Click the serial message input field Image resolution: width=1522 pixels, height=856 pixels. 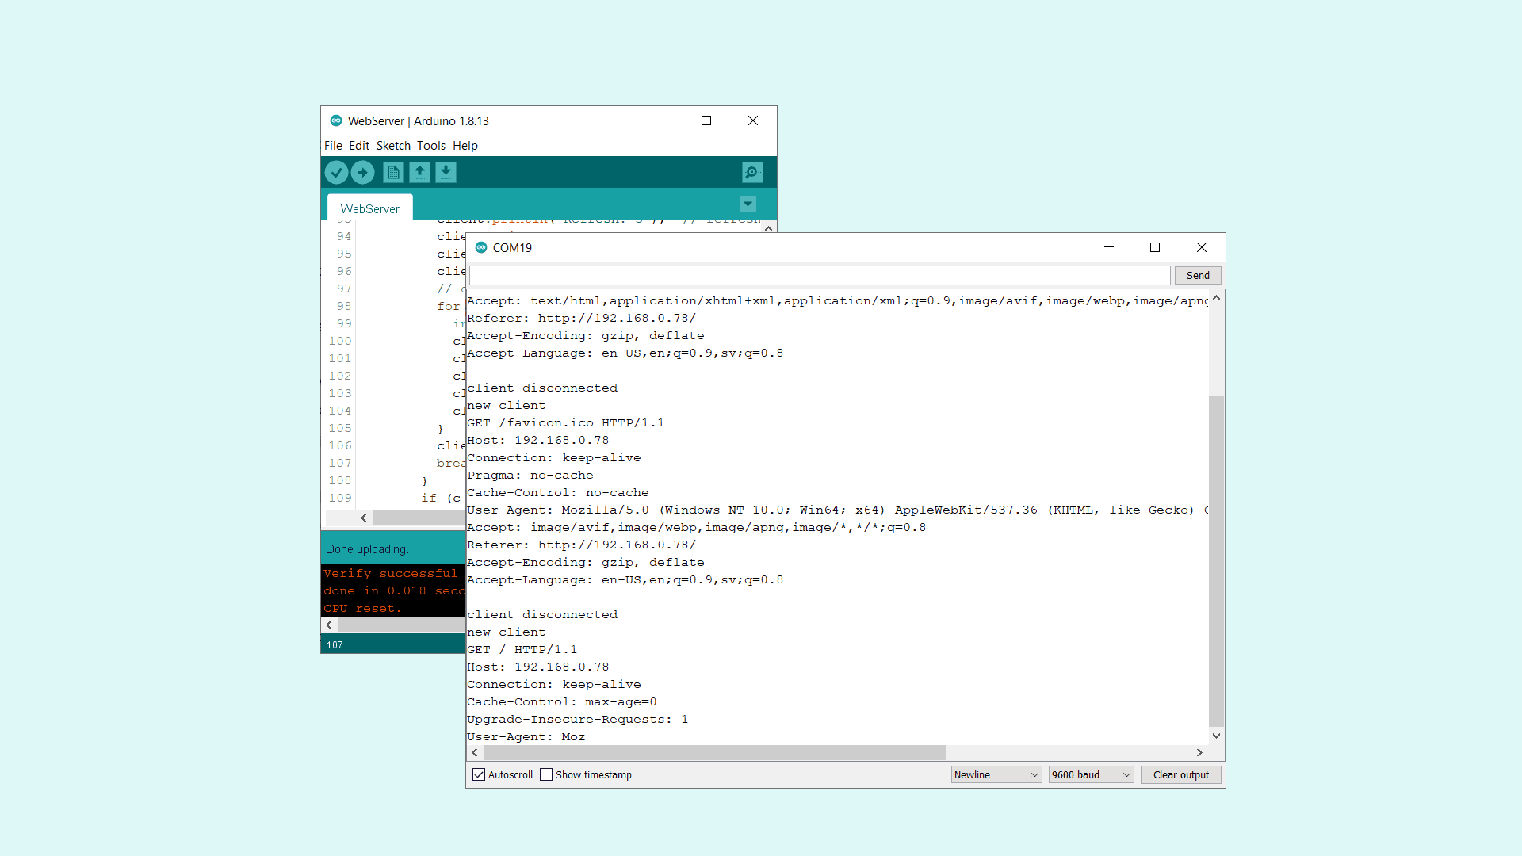coord(820,275)
